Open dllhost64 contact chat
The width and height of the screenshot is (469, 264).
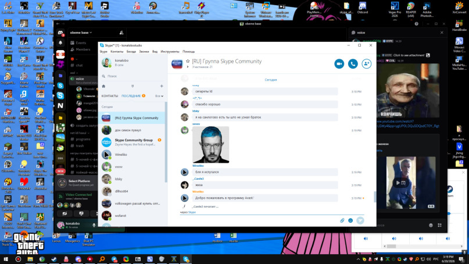point(132,191)
